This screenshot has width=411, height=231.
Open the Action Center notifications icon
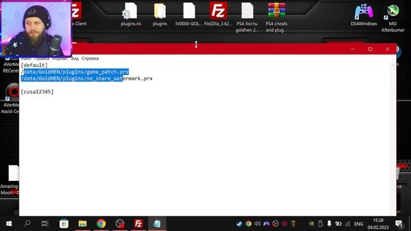coord(399,224)
